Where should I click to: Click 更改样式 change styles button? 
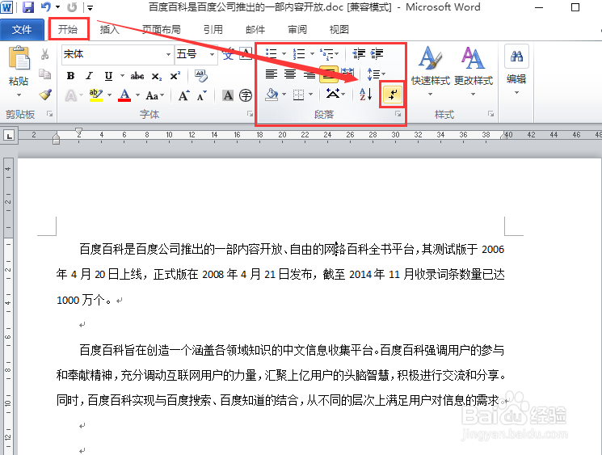474,71
